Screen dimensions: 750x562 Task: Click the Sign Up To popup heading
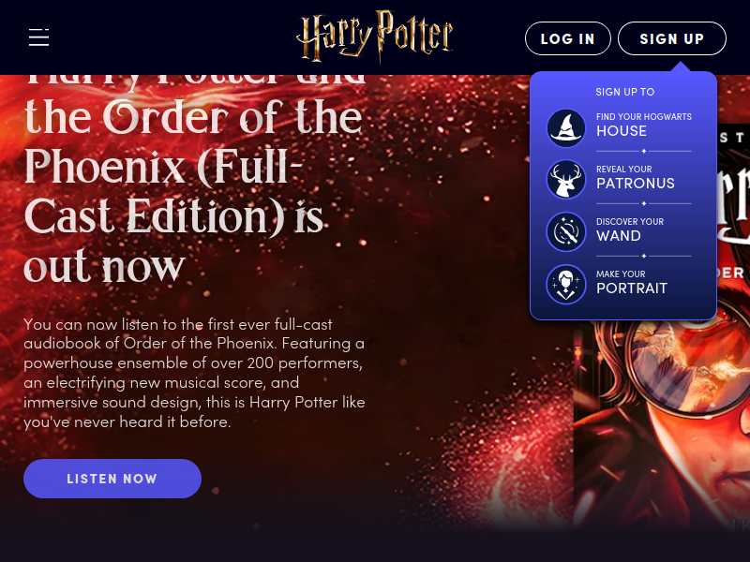click(x=624, y=92)
